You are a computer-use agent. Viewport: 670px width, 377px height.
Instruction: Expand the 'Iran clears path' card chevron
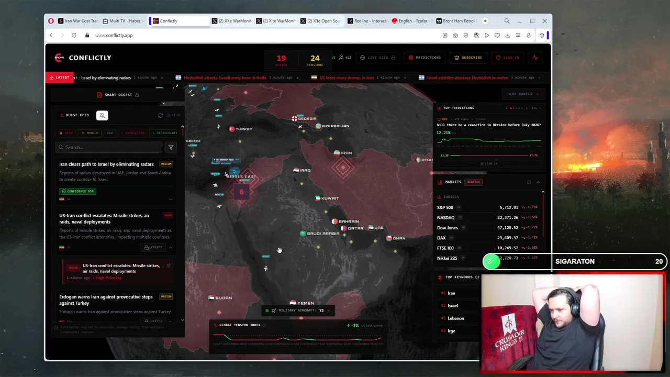[170, 199]
